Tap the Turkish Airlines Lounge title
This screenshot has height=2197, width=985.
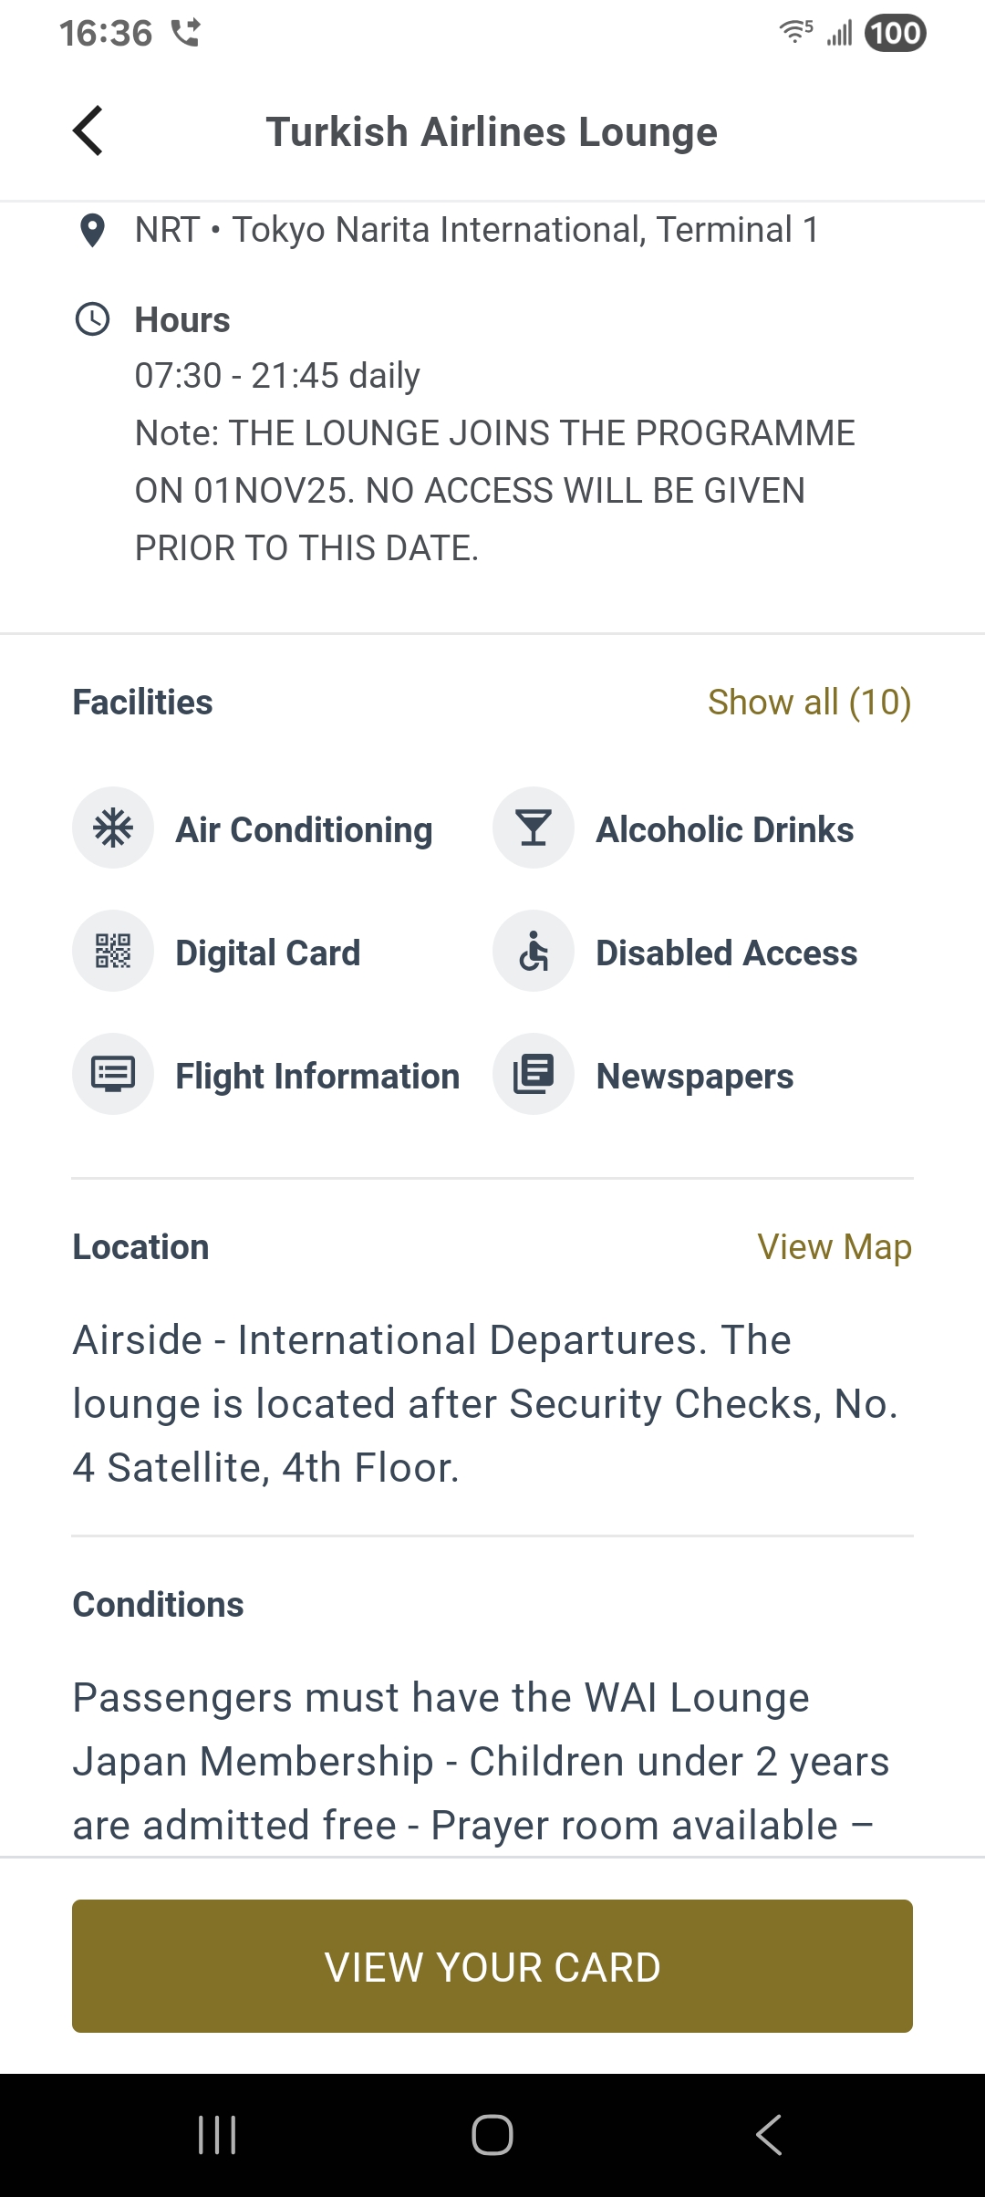point(492,132)
